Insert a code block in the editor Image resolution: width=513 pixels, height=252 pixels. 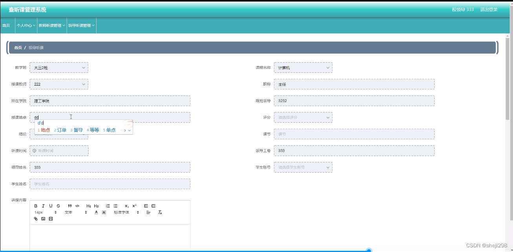[x=78, y=206]
